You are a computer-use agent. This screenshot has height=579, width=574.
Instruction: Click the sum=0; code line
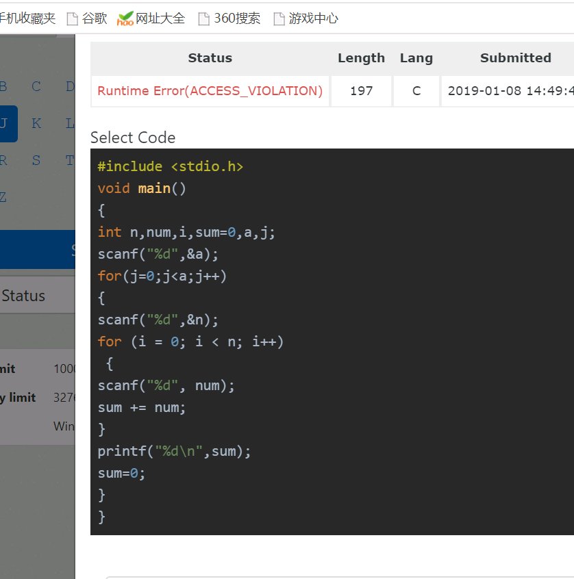point(121,473)
